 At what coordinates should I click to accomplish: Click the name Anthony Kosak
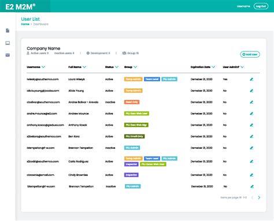tap(77, 125)
